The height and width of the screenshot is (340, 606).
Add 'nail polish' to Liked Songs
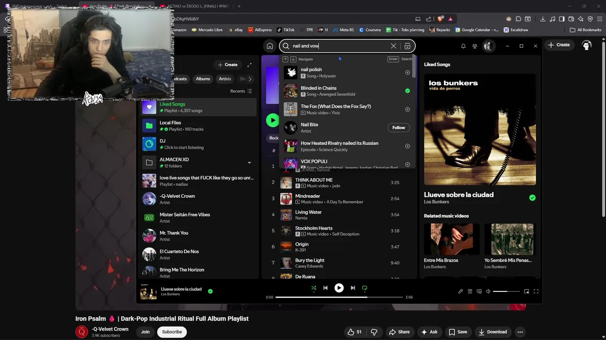click(x=407, y=73)
